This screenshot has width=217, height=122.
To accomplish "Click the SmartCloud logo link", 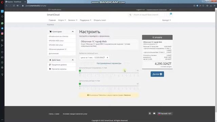I will pyautogui.click(x=53, y=15).
